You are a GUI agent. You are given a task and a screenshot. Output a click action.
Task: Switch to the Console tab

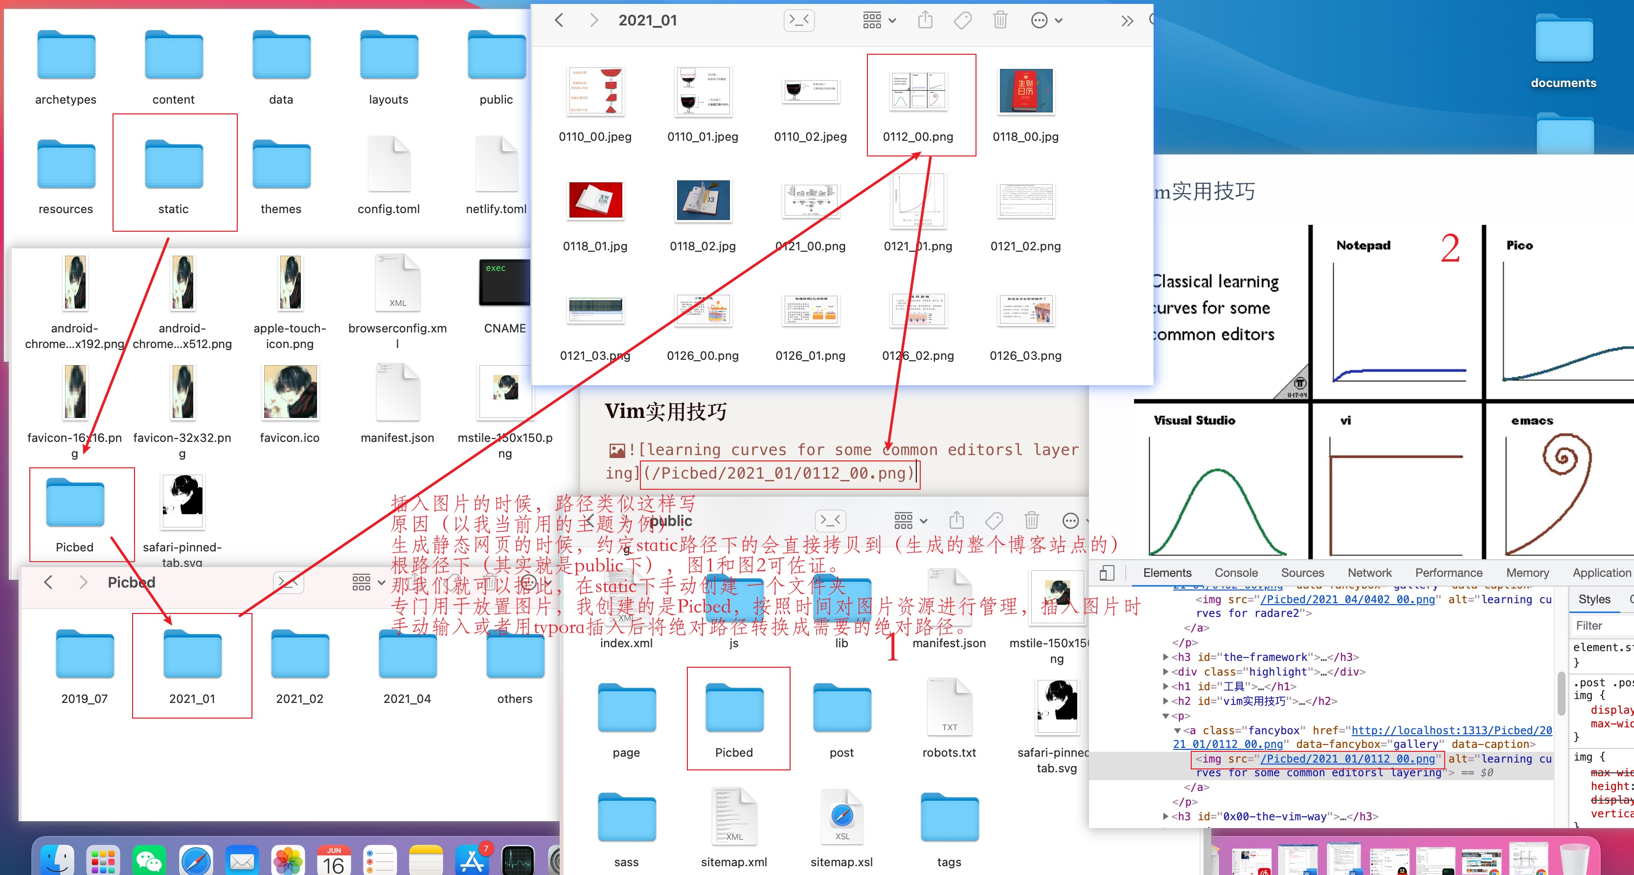1236,573
